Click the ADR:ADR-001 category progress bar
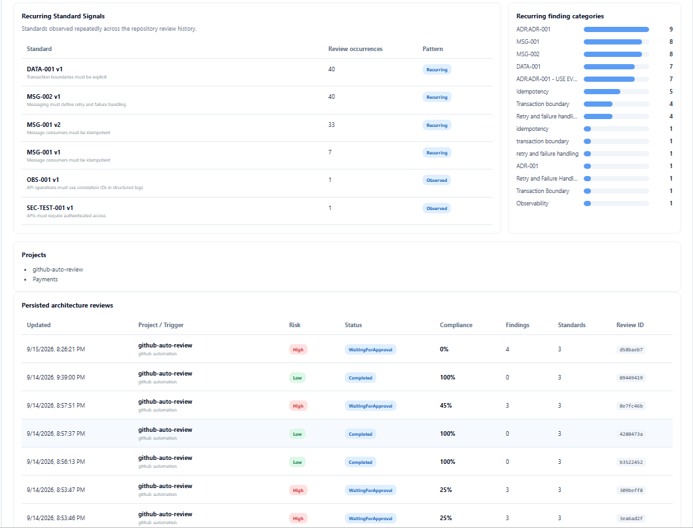 click(x=616, y=29)
